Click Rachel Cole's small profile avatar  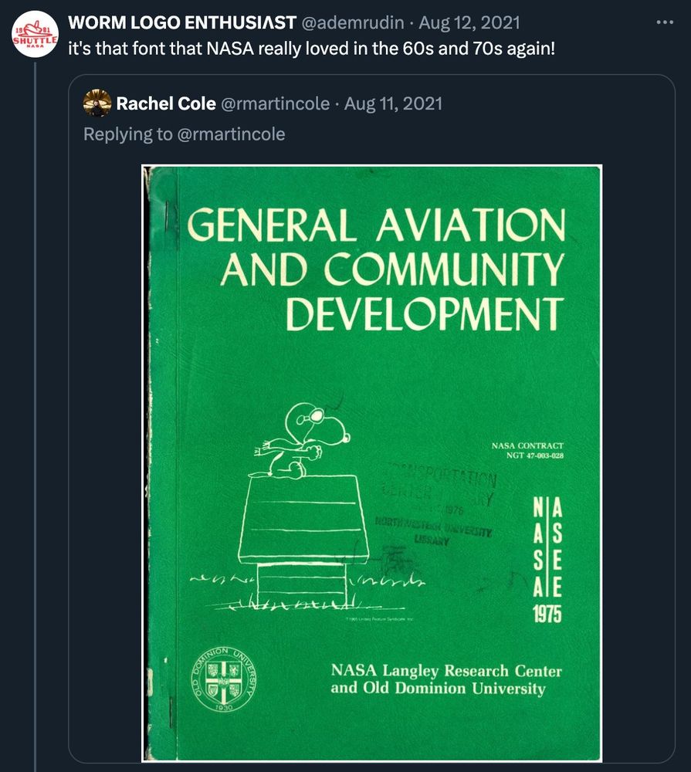point(97,103)
